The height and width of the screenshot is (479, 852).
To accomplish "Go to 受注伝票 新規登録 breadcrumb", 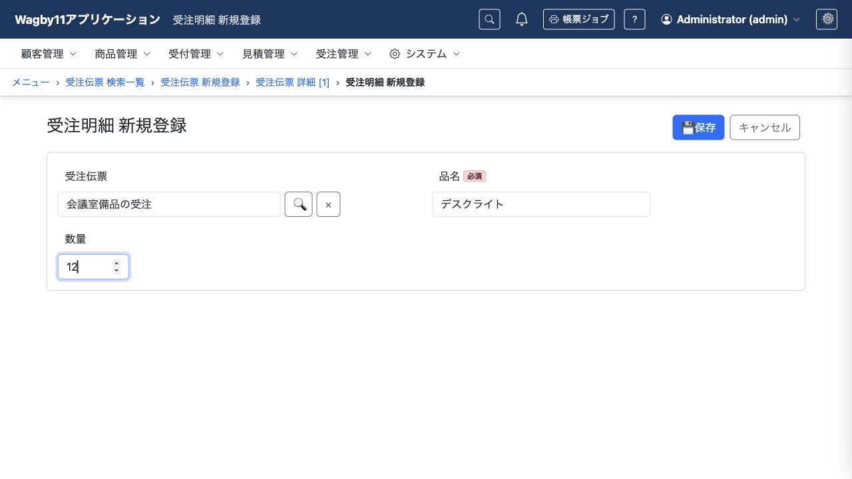I will pyautogui.click(x=200, y=82).
